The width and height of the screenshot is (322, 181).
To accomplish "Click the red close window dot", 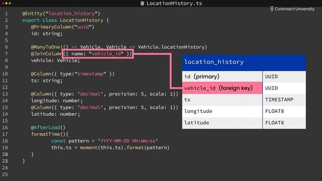I will pos(3,4).
